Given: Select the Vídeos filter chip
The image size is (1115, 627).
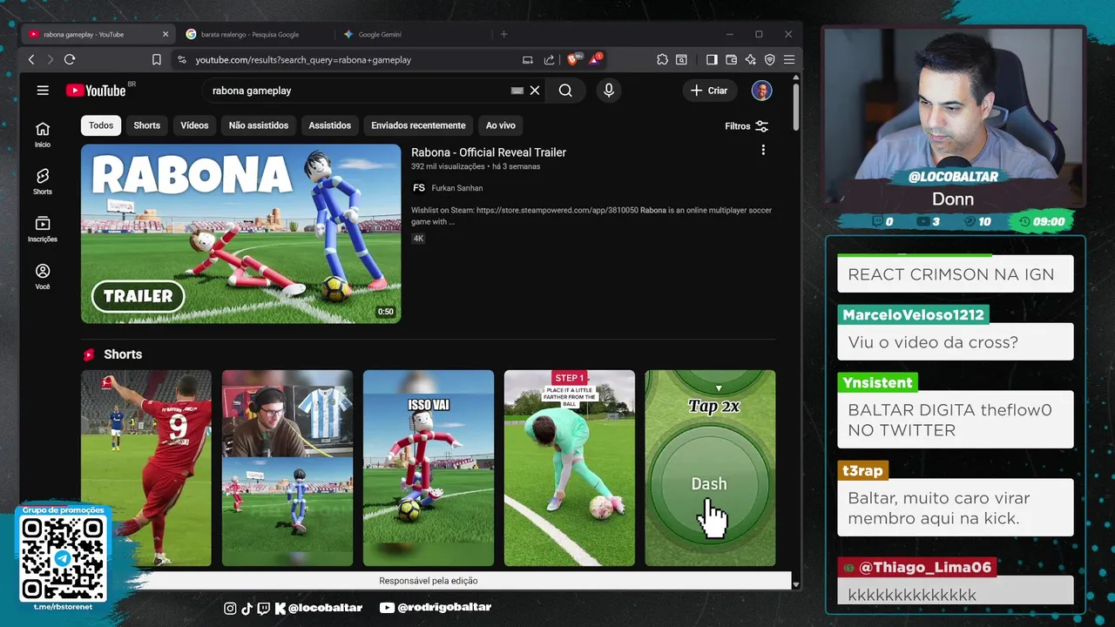Looking at the screenshot, I should (x=194, y=125).
